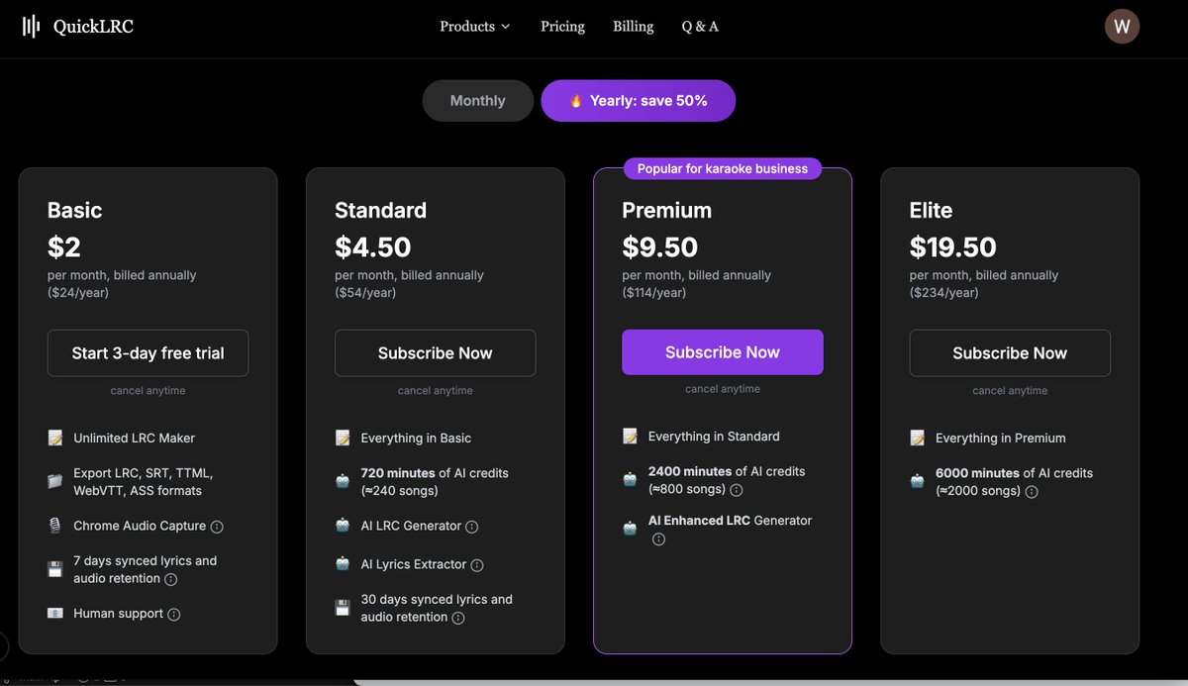Expand the Products dropdown menu
The width and height of the screenshot is (1188, 686).
(x=475, y=27)
